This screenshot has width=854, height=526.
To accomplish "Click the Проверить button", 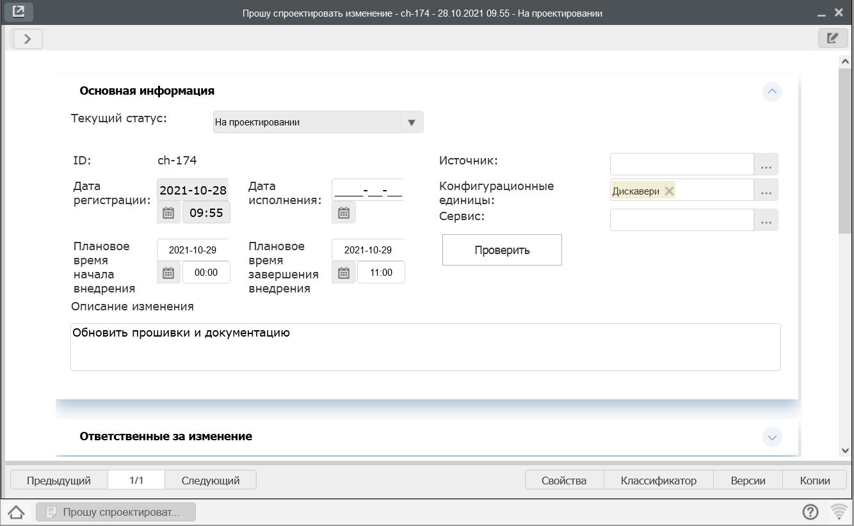I will (x=502, y=250).
